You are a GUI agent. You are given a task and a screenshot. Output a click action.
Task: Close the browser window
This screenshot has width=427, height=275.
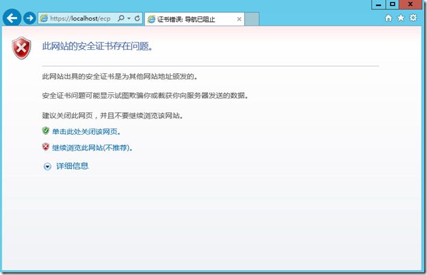tap(411, 4)
